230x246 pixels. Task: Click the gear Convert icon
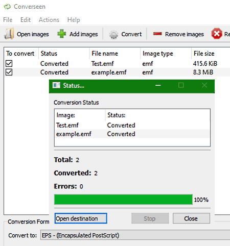[113, 34]
